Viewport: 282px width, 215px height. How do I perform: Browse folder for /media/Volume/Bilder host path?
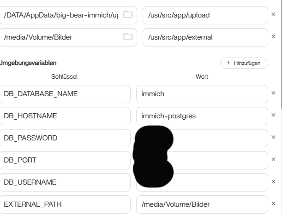pos(128,37)
